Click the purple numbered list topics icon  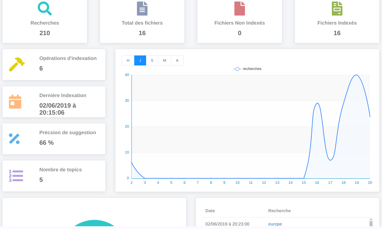point(16,176)
